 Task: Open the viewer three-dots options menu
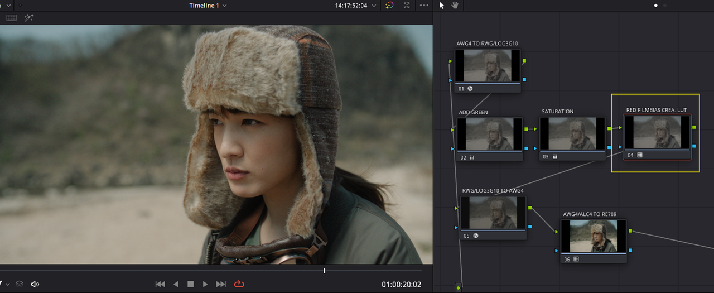click(x=424, y=6)
